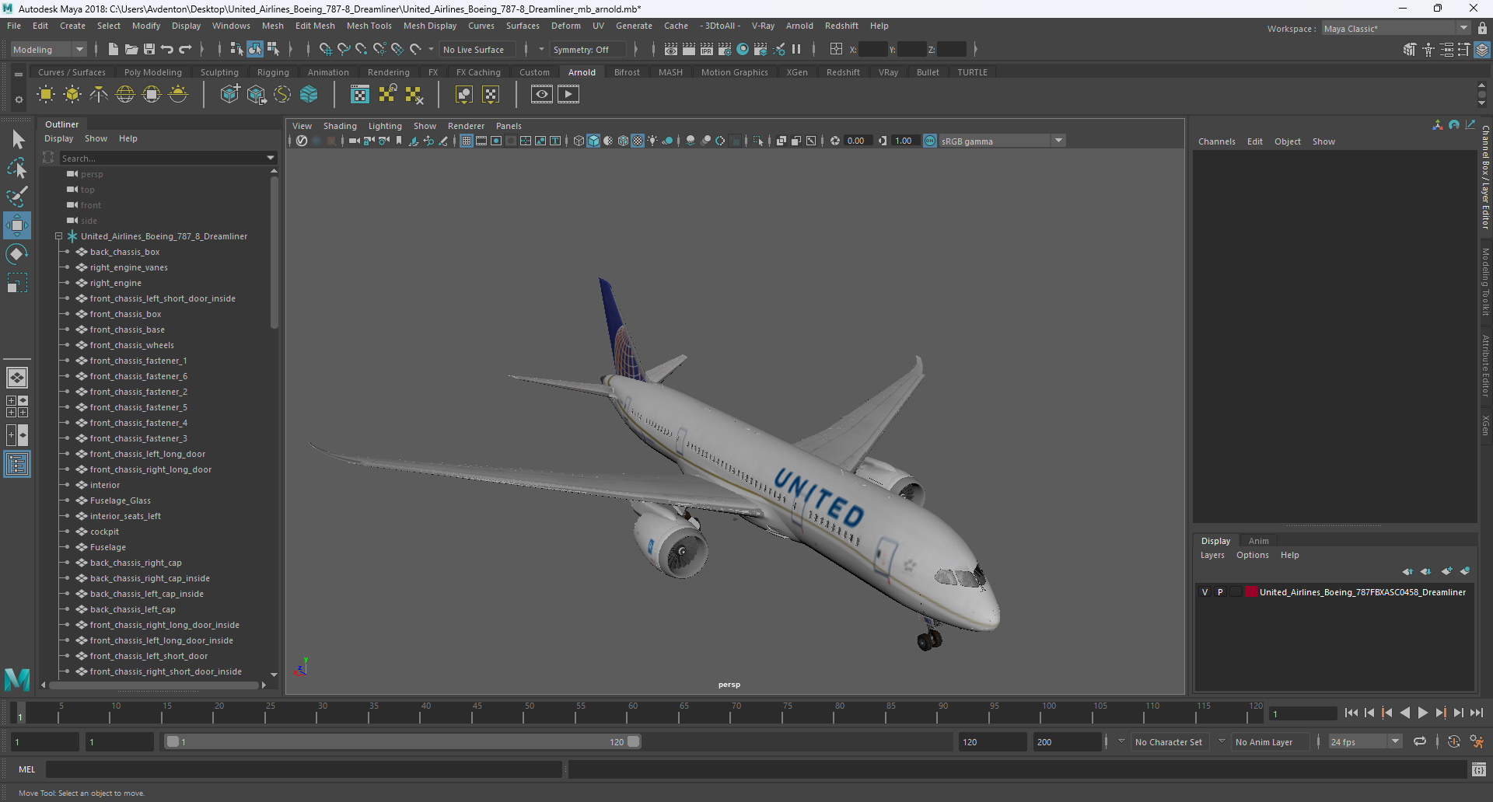1493x802 pixels.
Task: Click the Open scene folder icon
Action: 131,49
